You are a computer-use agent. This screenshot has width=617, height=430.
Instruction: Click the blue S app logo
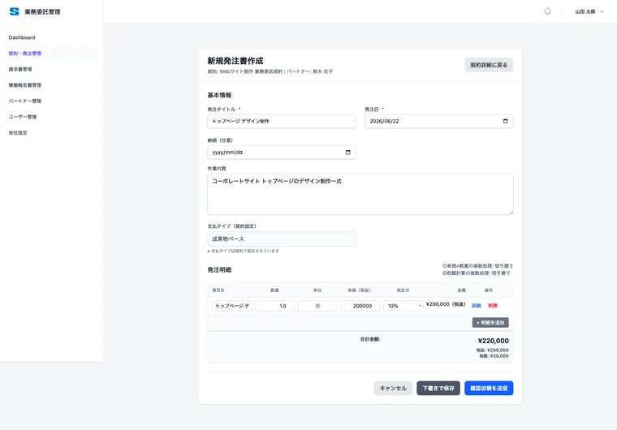pos(14,11)
